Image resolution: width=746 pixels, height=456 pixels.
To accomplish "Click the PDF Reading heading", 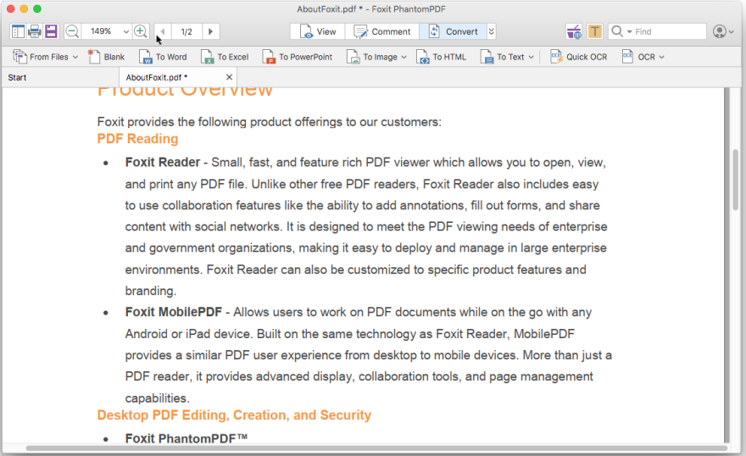I will pyautogui.click(x=137, y=139).
